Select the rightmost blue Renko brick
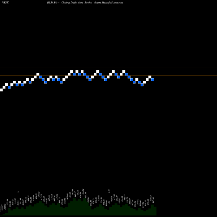 point(152,79)
